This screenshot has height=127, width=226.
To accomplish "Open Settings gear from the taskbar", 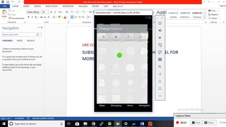I will pos(126,124).
